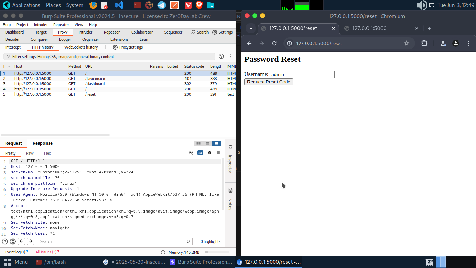Image resolution: width=476 pixels, height=268 pixels.
Task: Launch Brave browser from top panel
Action: pyautogui.click(x=199, y=5)
